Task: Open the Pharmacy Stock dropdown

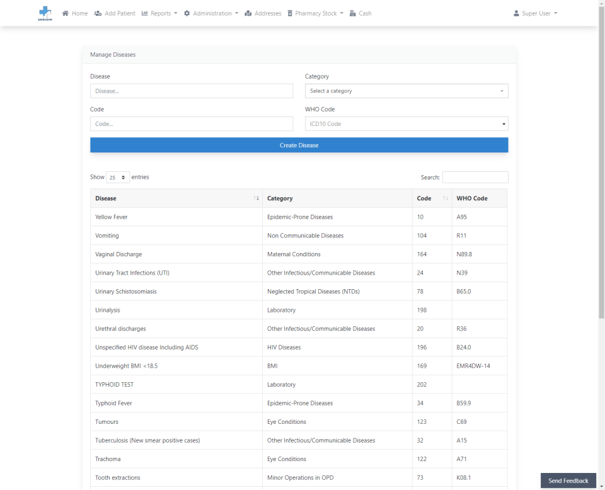Action: [x=315, y=13]
